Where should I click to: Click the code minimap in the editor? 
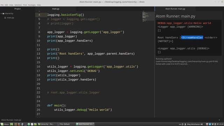pos(146,16)
